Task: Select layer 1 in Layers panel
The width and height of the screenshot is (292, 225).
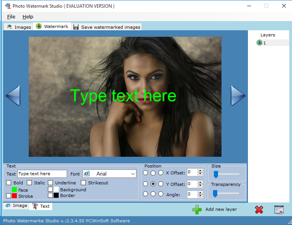Action: coord(264,43)
